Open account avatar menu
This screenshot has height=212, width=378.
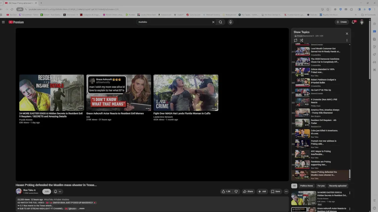pyautogui.click(x=362, y=22)
